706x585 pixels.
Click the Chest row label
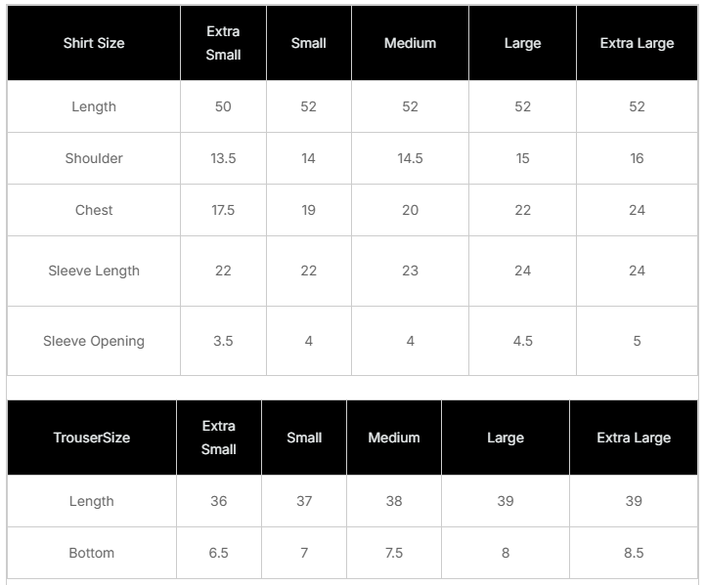click(x=94, y=210)
